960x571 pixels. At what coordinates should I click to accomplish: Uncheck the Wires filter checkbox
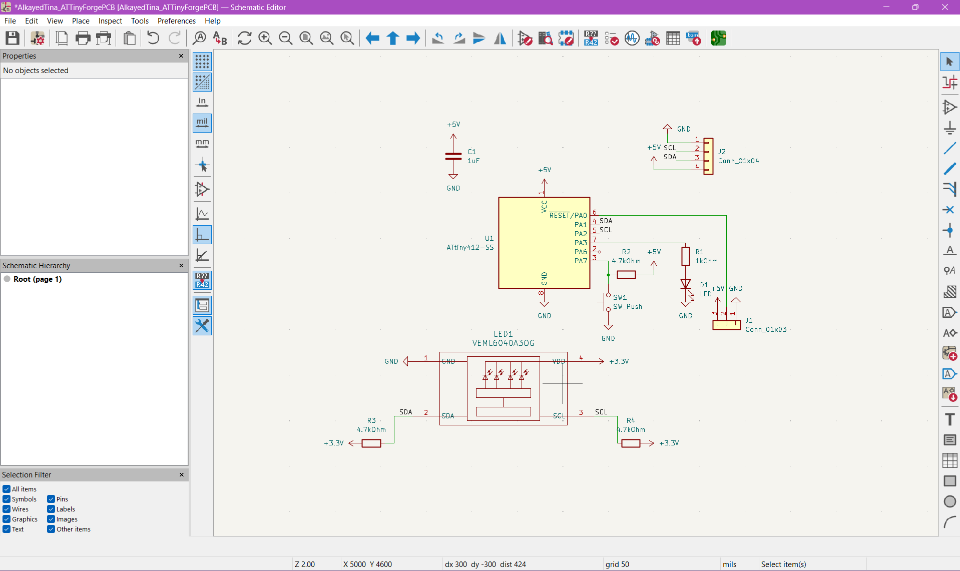point(7,509)
